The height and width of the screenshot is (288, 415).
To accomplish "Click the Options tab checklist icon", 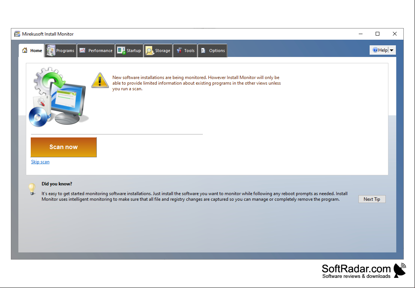I will coord(203,51).
